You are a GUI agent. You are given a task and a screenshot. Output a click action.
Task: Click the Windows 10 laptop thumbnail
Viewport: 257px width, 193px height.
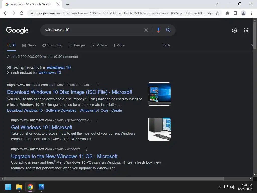click(159, 94)
